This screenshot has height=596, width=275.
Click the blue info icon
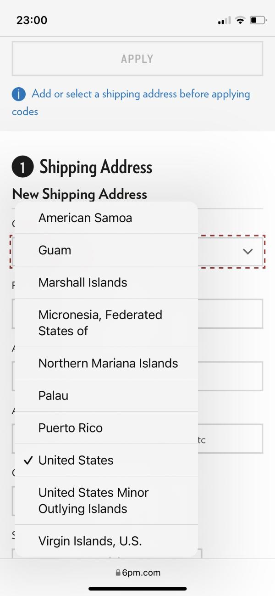pyautogui.click(x=19, y=95)
